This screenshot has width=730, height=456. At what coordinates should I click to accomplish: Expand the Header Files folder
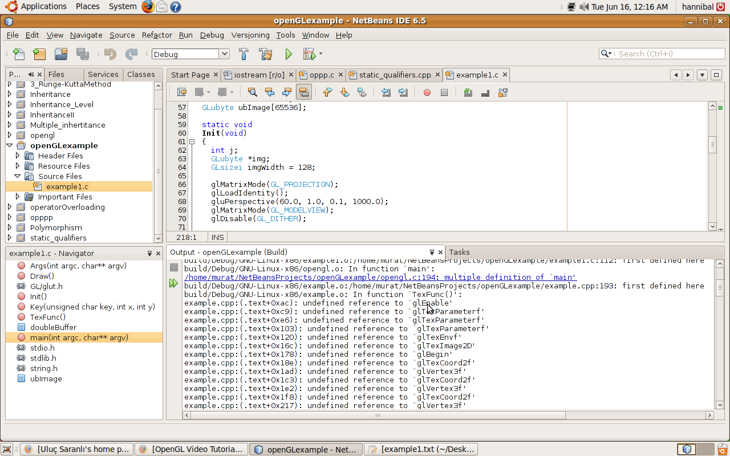click(17, 156)
